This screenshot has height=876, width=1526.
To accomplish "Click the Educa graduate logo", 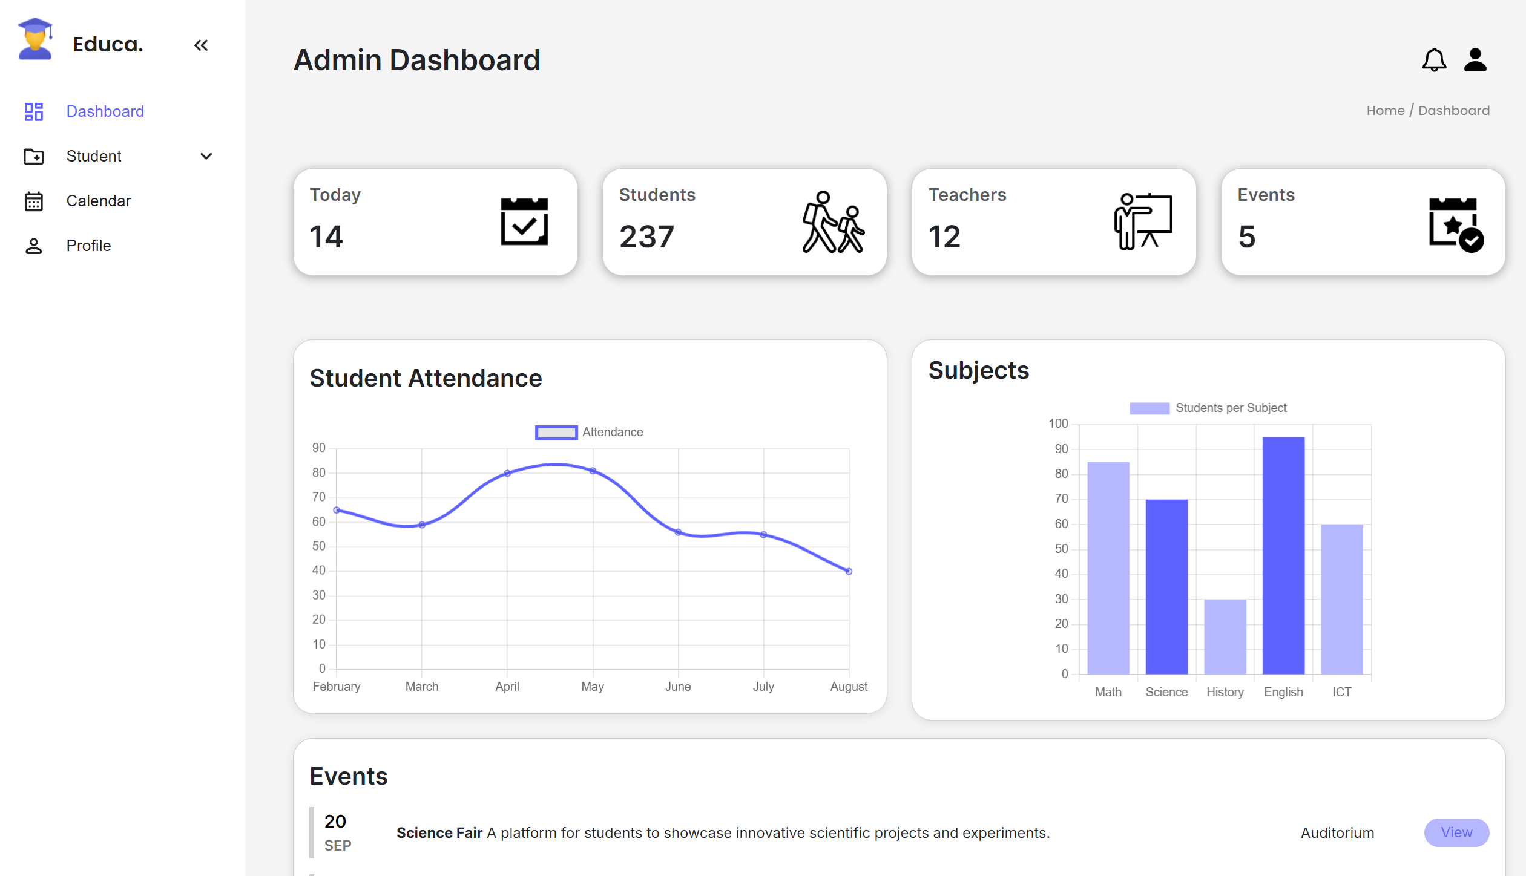I will click(x=35, y=39).
